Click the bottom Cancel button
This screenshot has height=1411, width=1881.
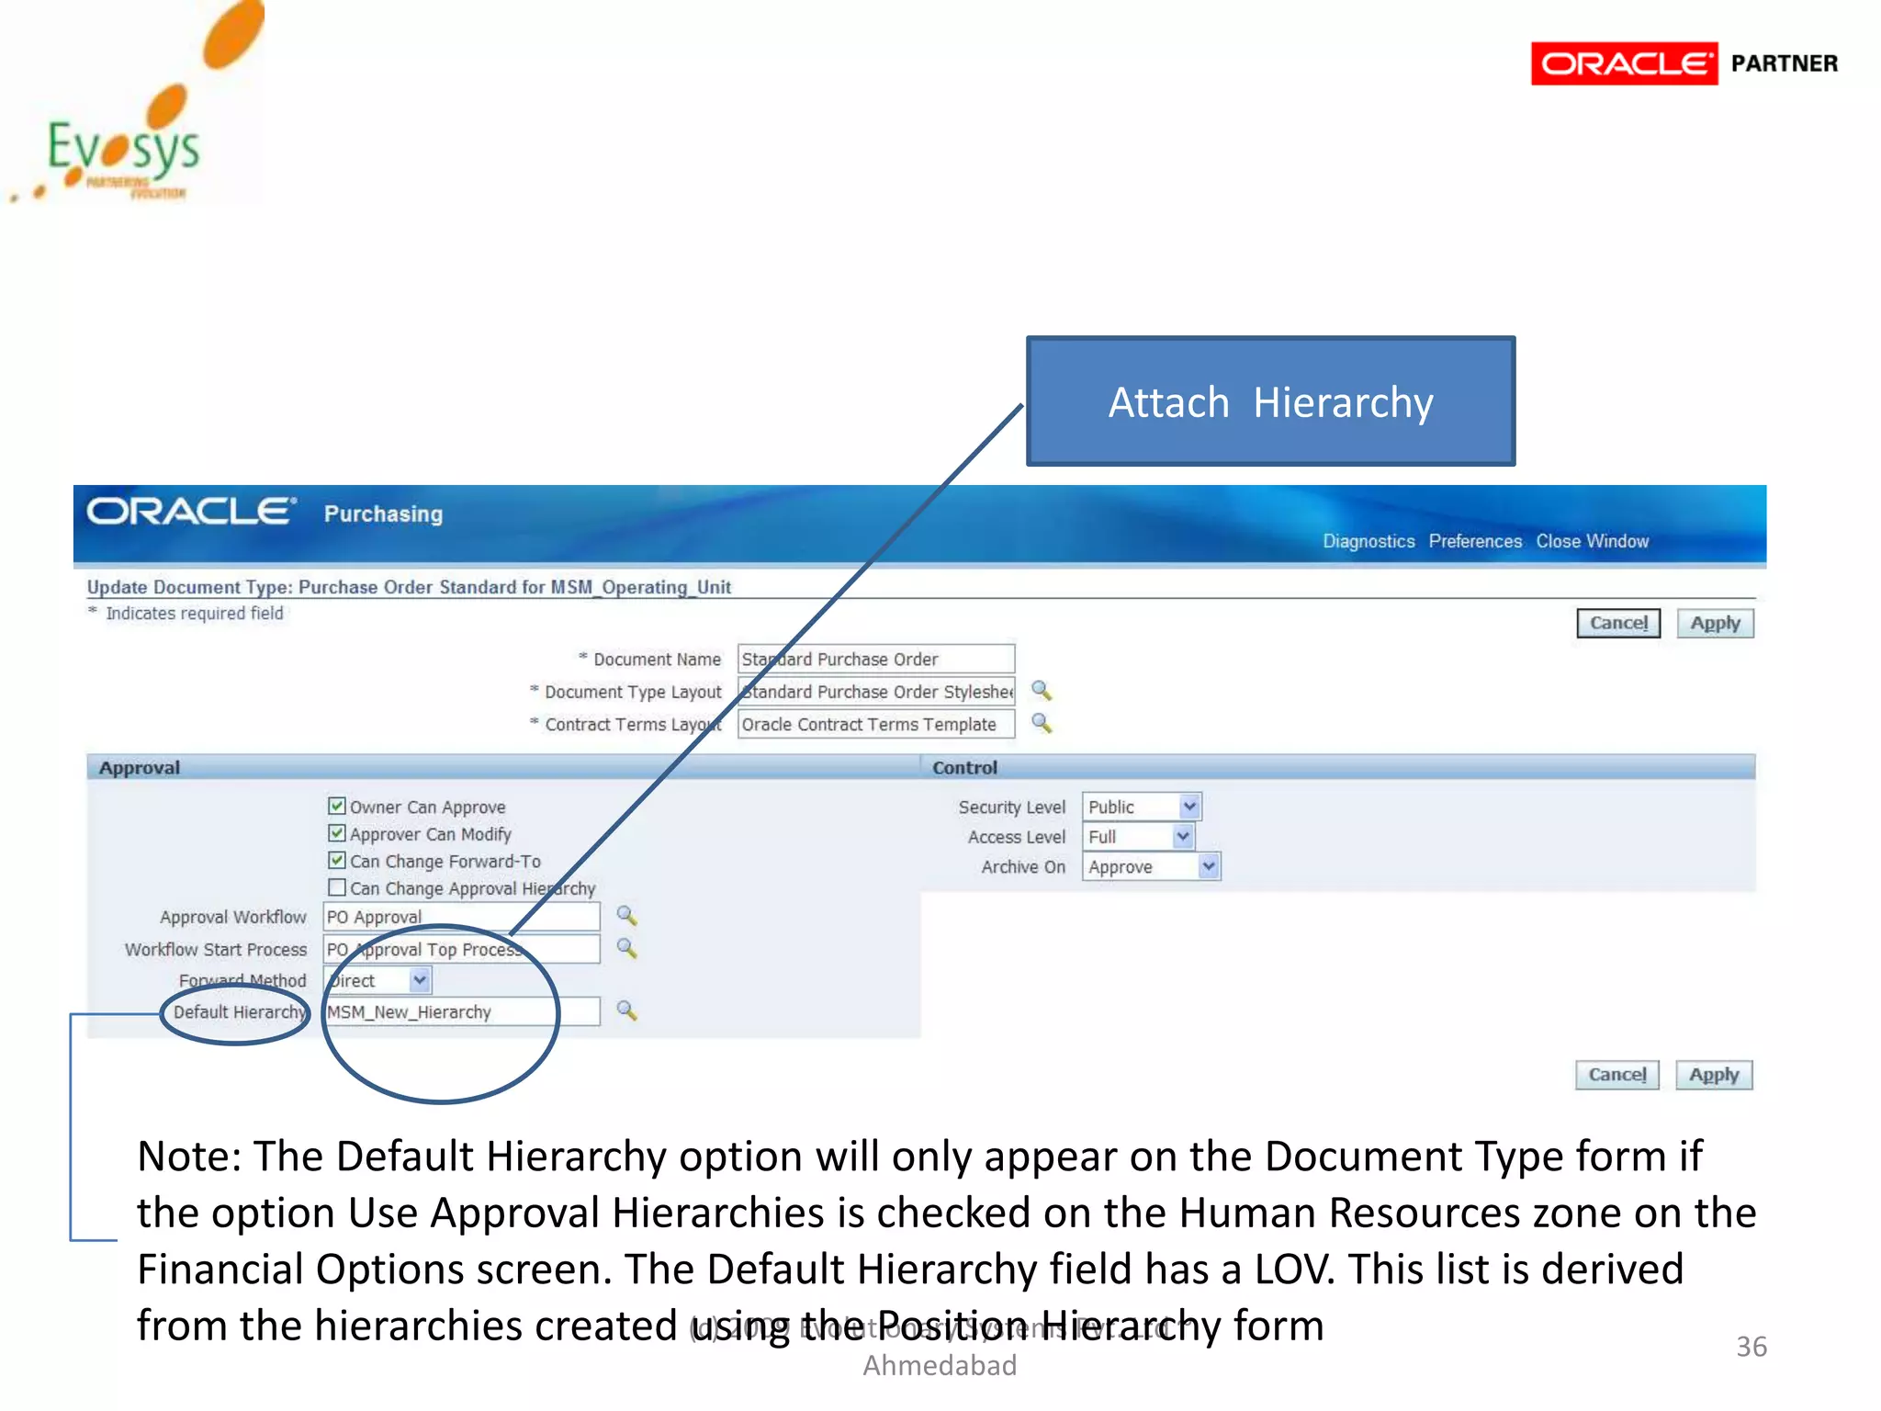1617,1075
